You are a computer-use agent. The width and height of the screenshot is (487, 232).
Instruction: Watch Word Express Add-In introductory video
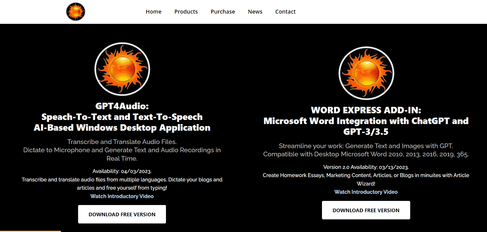pyautogui.click(x=366, y=192)
